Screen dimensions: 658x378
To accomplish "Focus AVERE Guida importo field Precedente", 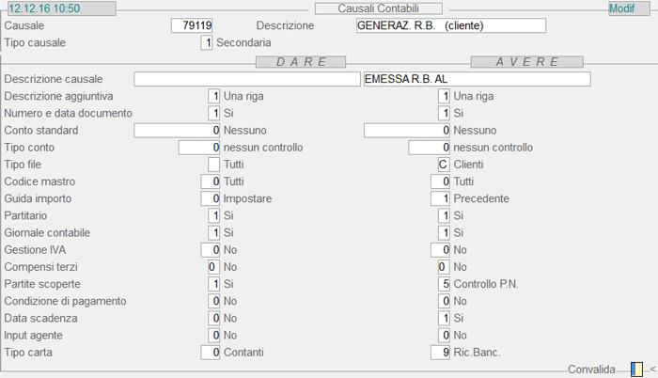I will click(x=440, y=198).
